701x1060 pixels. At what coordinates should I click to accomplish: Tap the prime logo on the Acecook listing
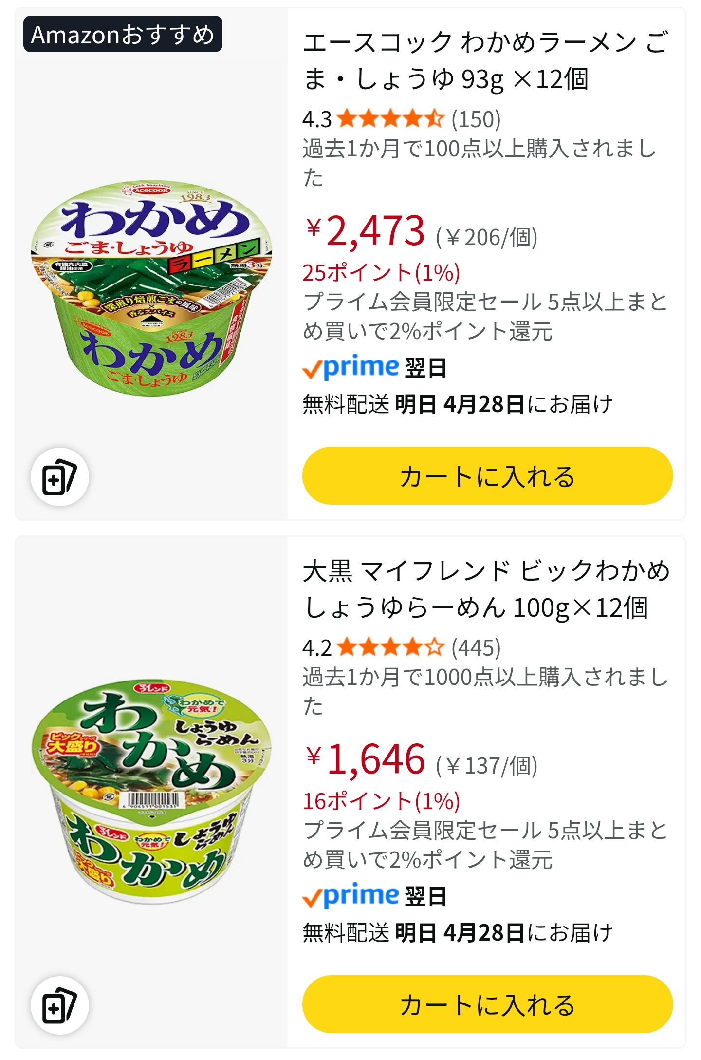coord(351,368)
